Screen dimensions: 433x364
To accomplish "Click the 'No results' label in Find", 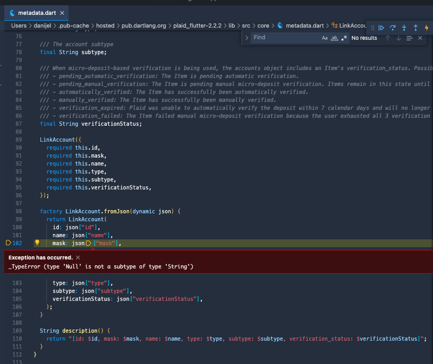I will click(364, 38).
